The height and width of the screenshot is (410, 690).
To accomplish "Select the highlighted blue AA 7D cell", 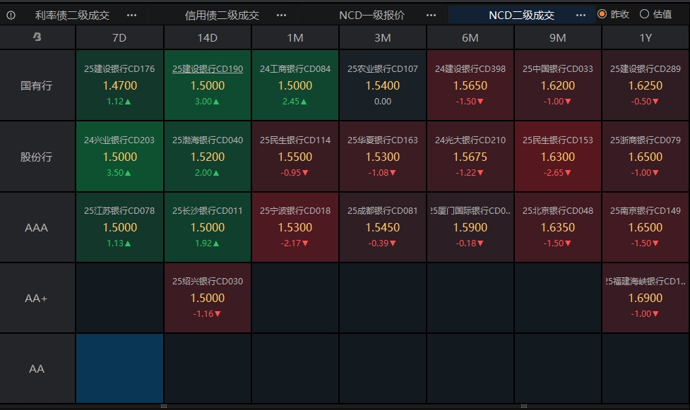I will point(119,368).
